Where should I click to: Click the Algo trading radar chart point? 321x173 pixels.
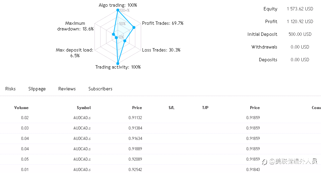tap(118, 10)
